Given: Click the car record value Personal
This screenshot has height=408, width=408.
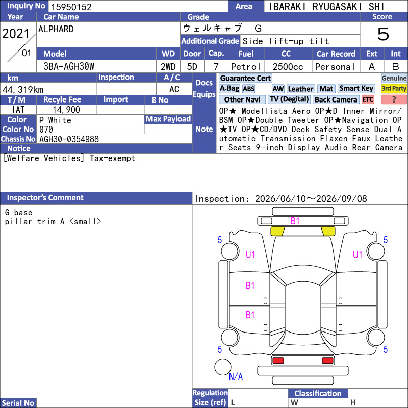Looking at the screenshot, I should 335,67.
